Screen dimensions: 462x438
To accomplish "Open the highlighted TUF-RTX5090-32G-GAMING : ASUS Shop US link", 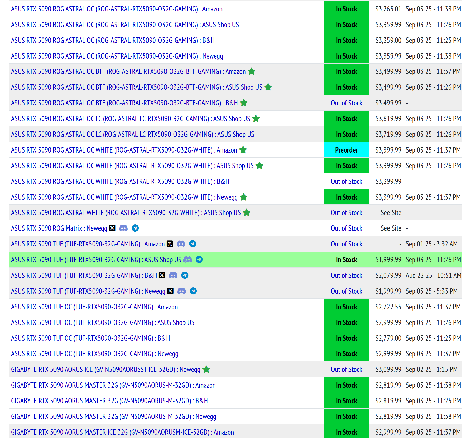I will pyautogui.click(x=96, y=260).
